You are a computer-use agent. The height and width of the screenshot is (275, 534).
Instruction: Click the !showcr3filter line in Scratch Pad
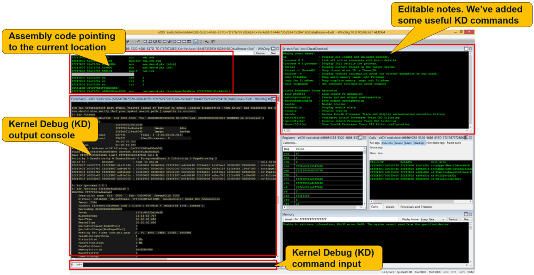[346, 125]
